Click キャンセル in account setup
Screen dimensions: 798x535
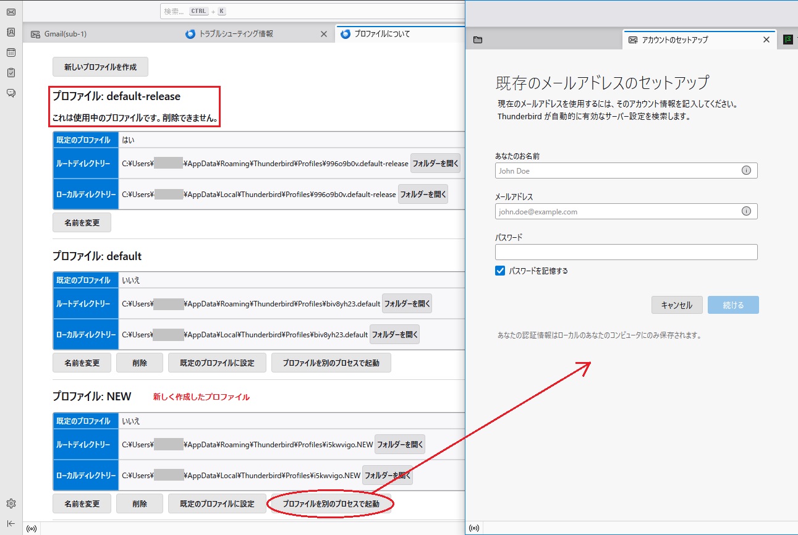[677, 305]
